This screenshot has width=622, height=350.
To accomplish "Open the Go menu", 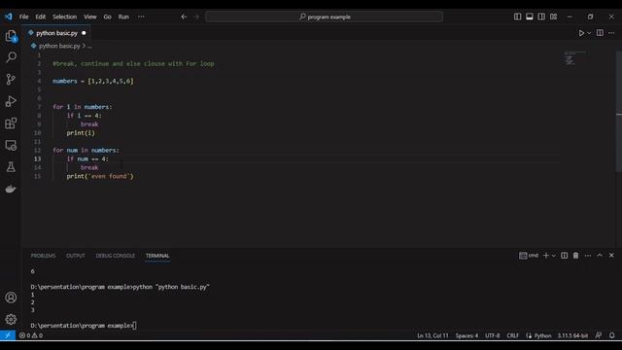I will pyautogui.click(x=107, y=17).
